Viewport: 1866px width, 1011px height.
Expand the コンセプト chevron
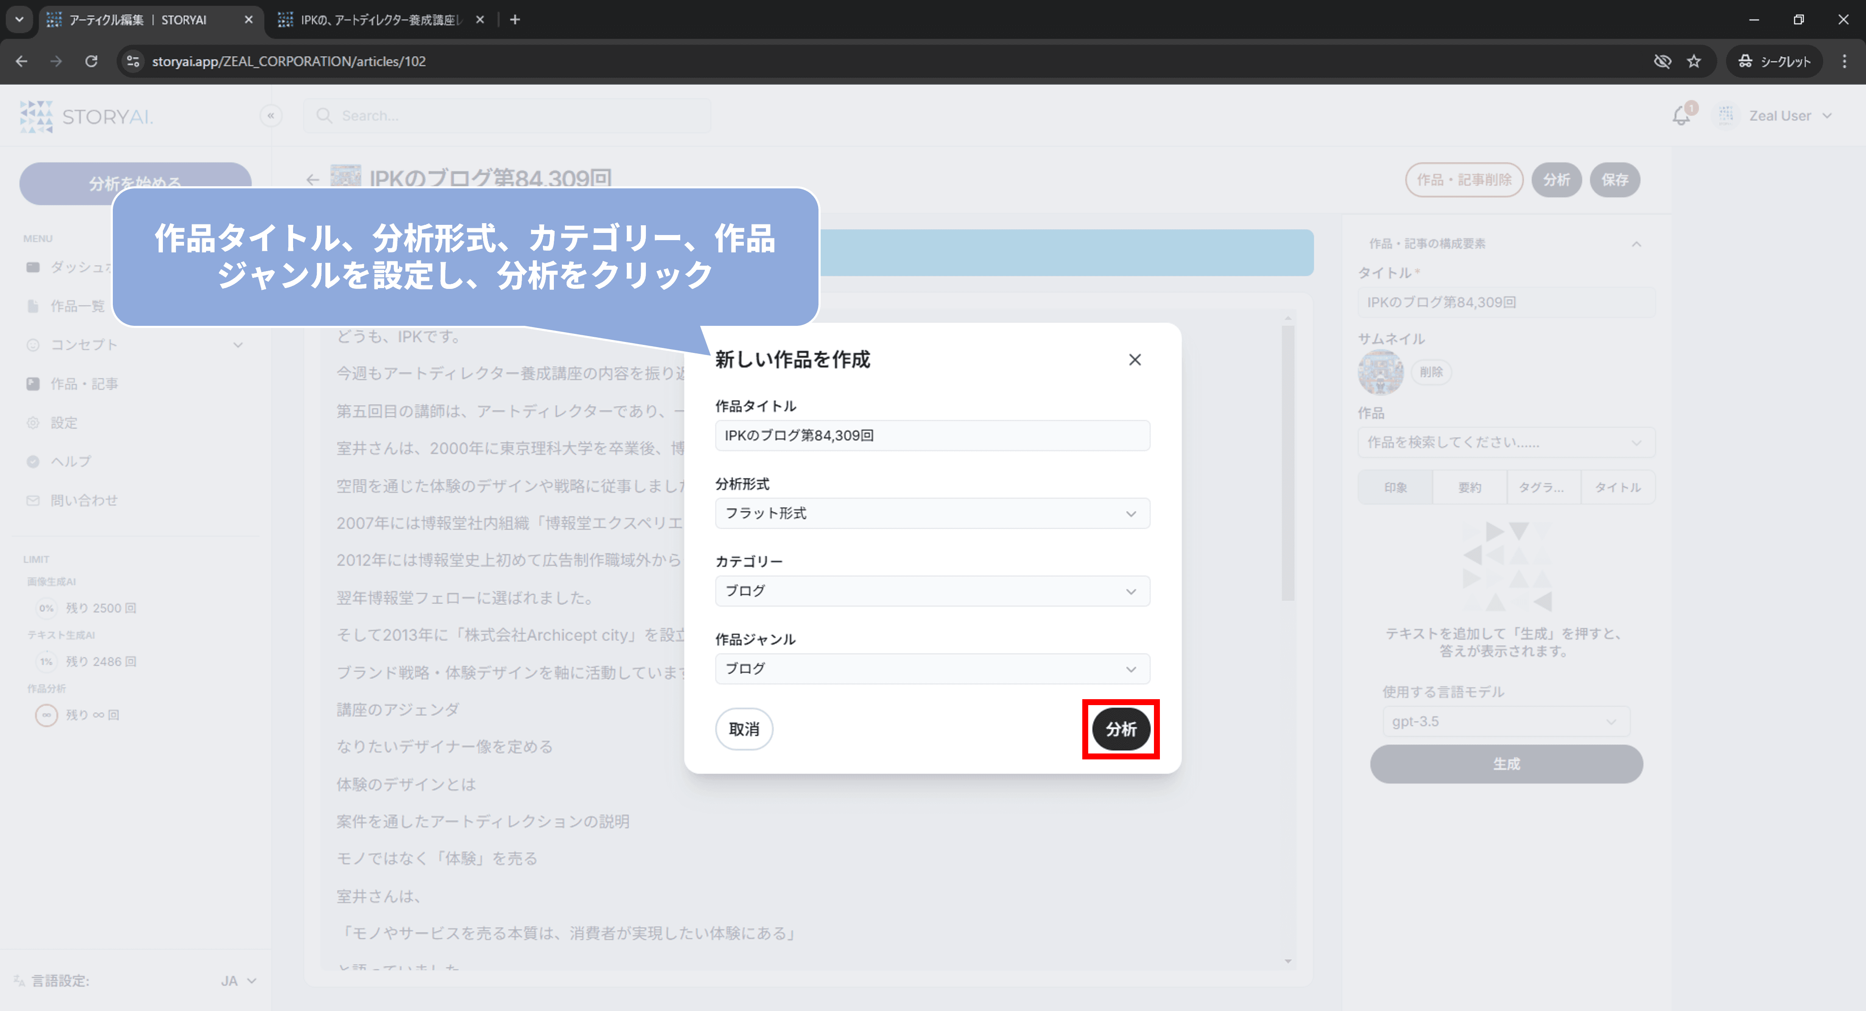pyautogui.click(x=237, y=345)
